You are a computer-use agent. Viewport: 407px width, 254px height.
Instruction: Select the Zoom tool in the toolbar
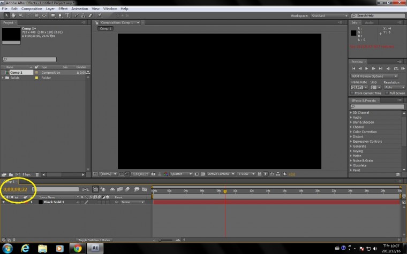click(x=20, y=16)
